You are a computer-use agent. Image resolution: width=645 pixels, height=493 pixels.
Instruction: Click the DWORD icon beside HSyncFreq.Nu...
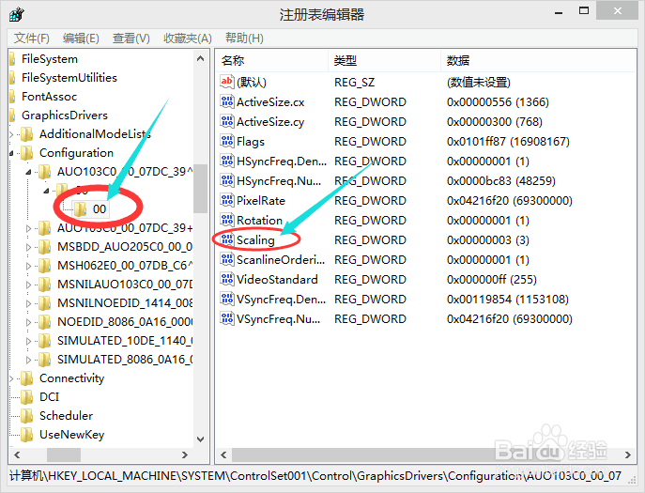tap(227, 180)
